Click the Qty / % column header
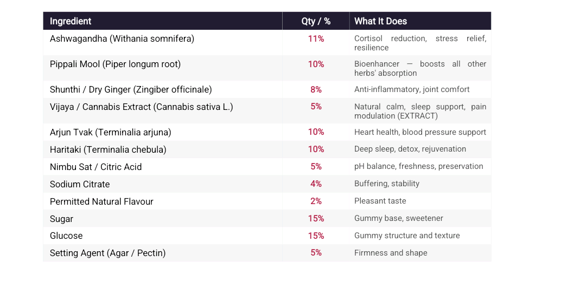 [316, 21]
